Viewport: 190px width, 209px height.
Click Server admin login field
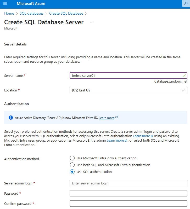(x=128, y=183)
